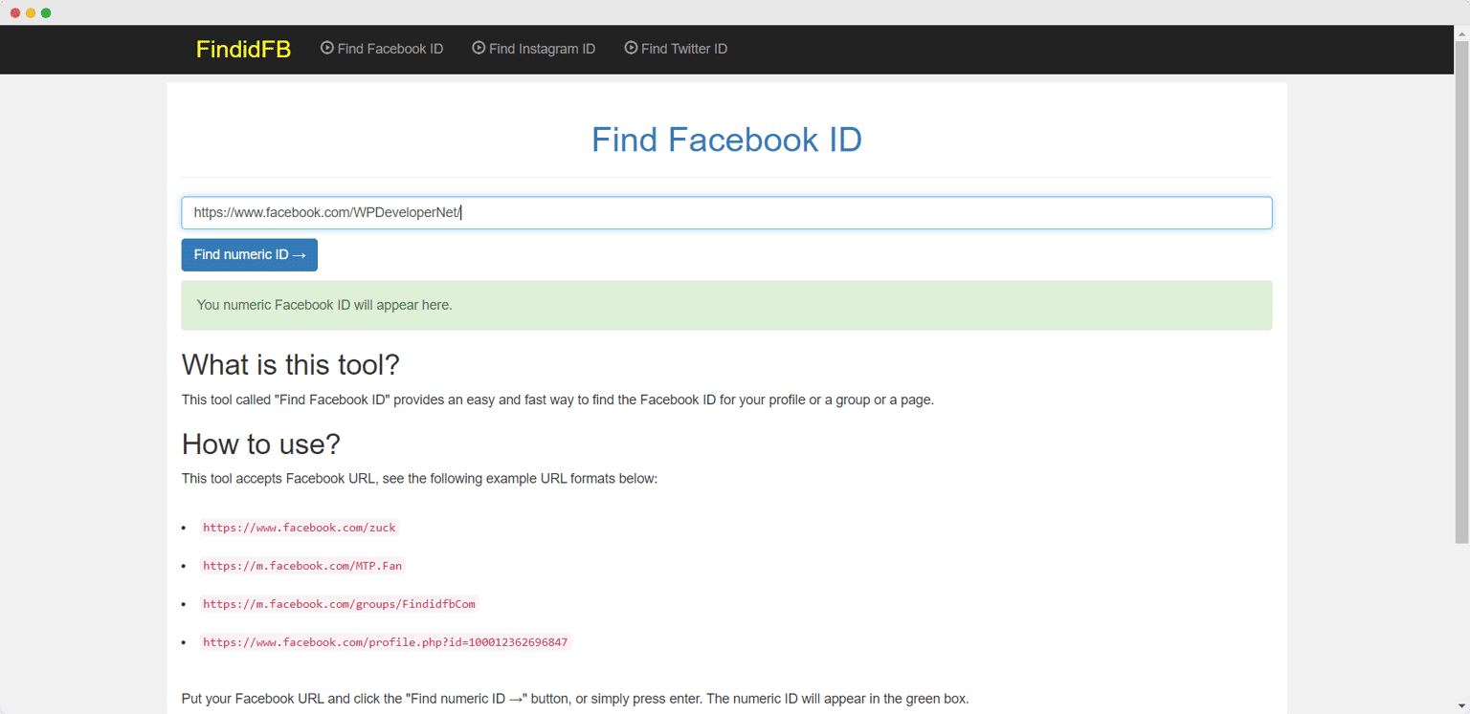Go to Find Instagram ID nav text
This screenshot has height=714, width=1470.
[x=542, y=49]
